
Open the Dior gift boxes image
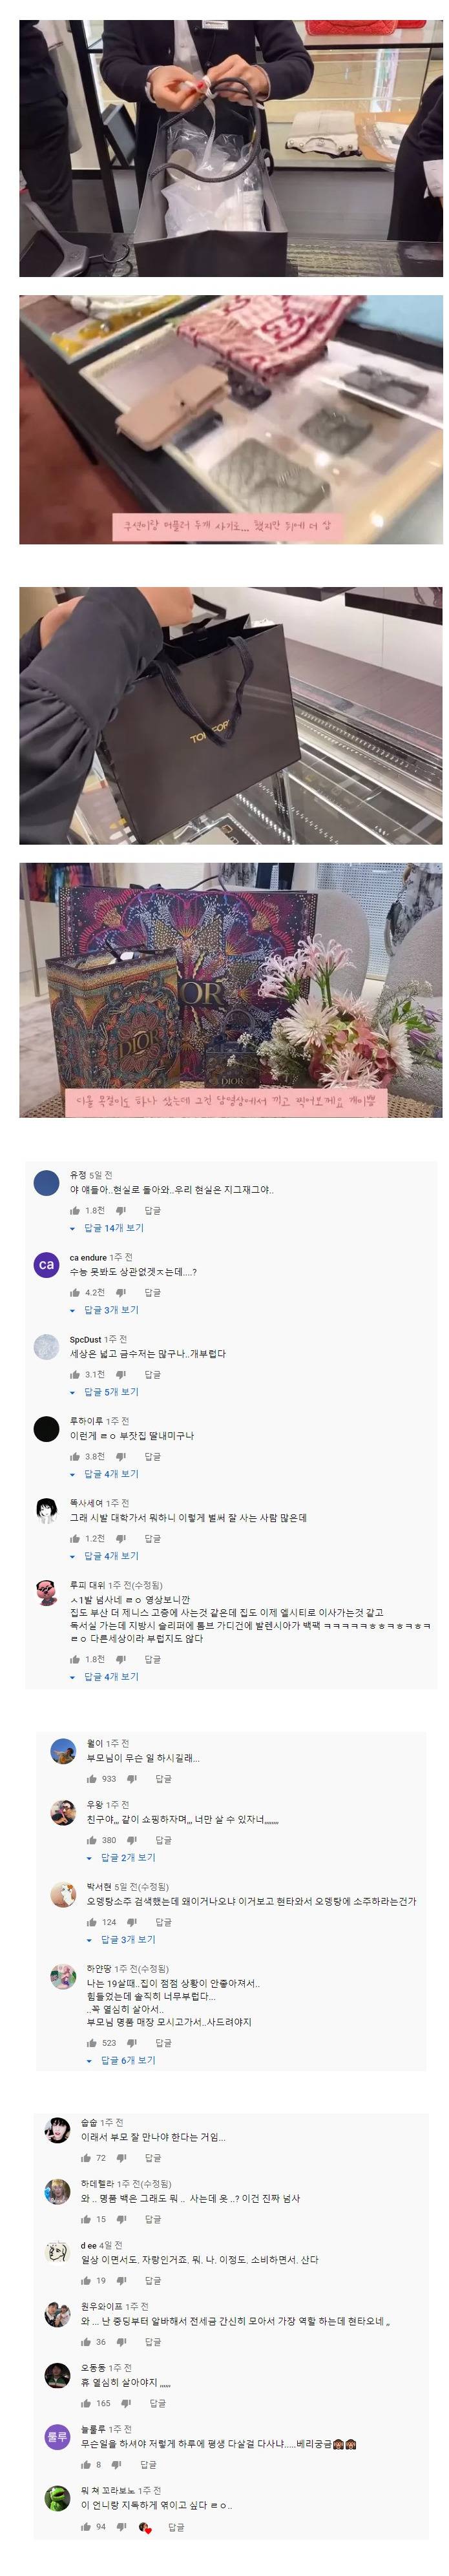point(231,990)
